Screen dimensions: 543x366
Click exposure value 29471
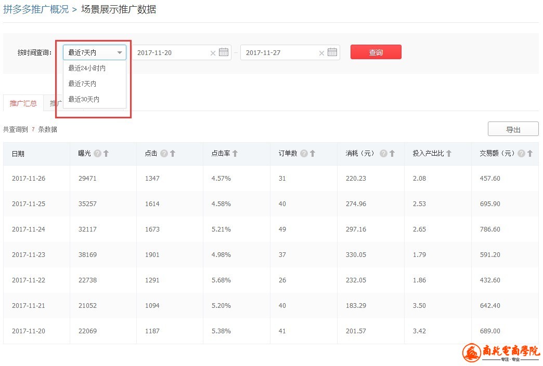coord(87,179)
